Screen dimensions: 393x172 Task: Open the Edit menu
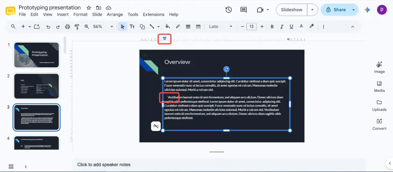[34, 14]
